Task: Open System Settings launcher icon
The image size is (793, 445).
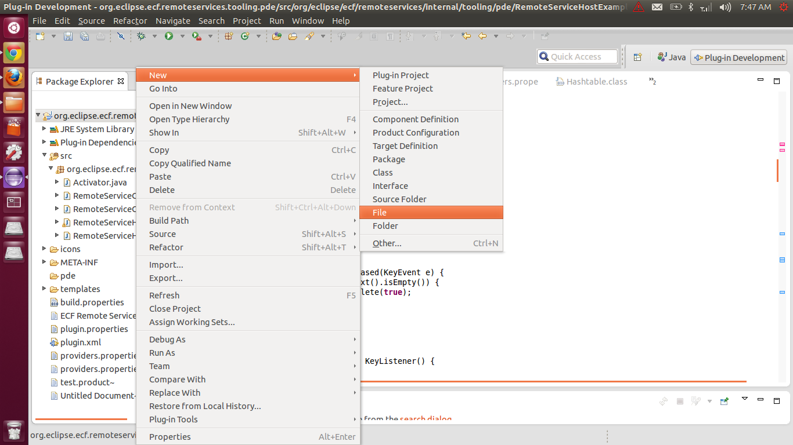Action: tap(14, 152)
